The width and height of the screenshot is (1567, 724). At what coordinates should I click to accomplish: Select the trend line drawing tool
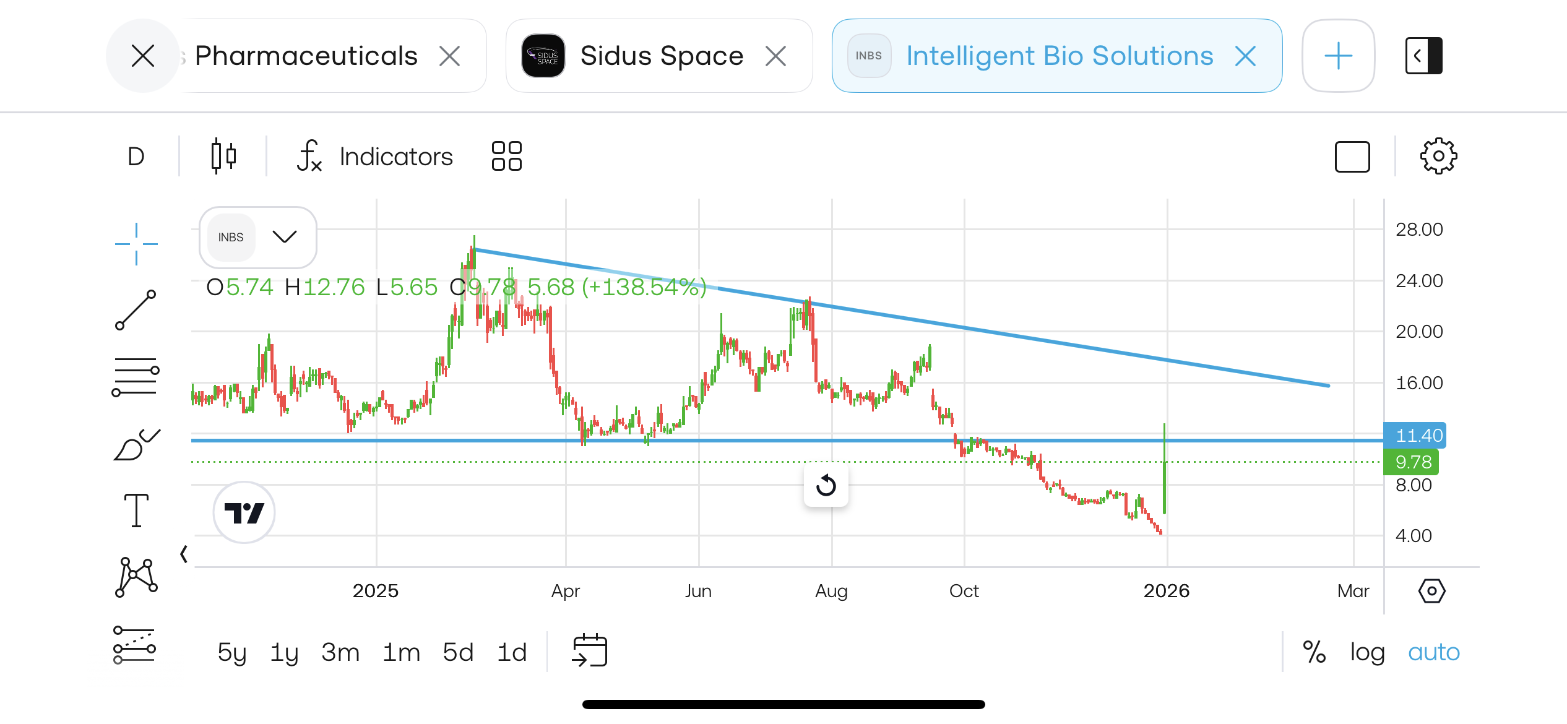click(x=136, y=310)
